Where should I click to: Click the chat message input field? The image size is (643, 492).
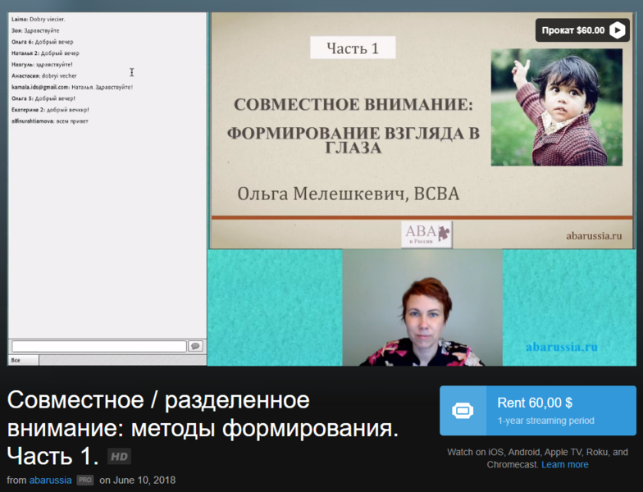click(99, 346)
